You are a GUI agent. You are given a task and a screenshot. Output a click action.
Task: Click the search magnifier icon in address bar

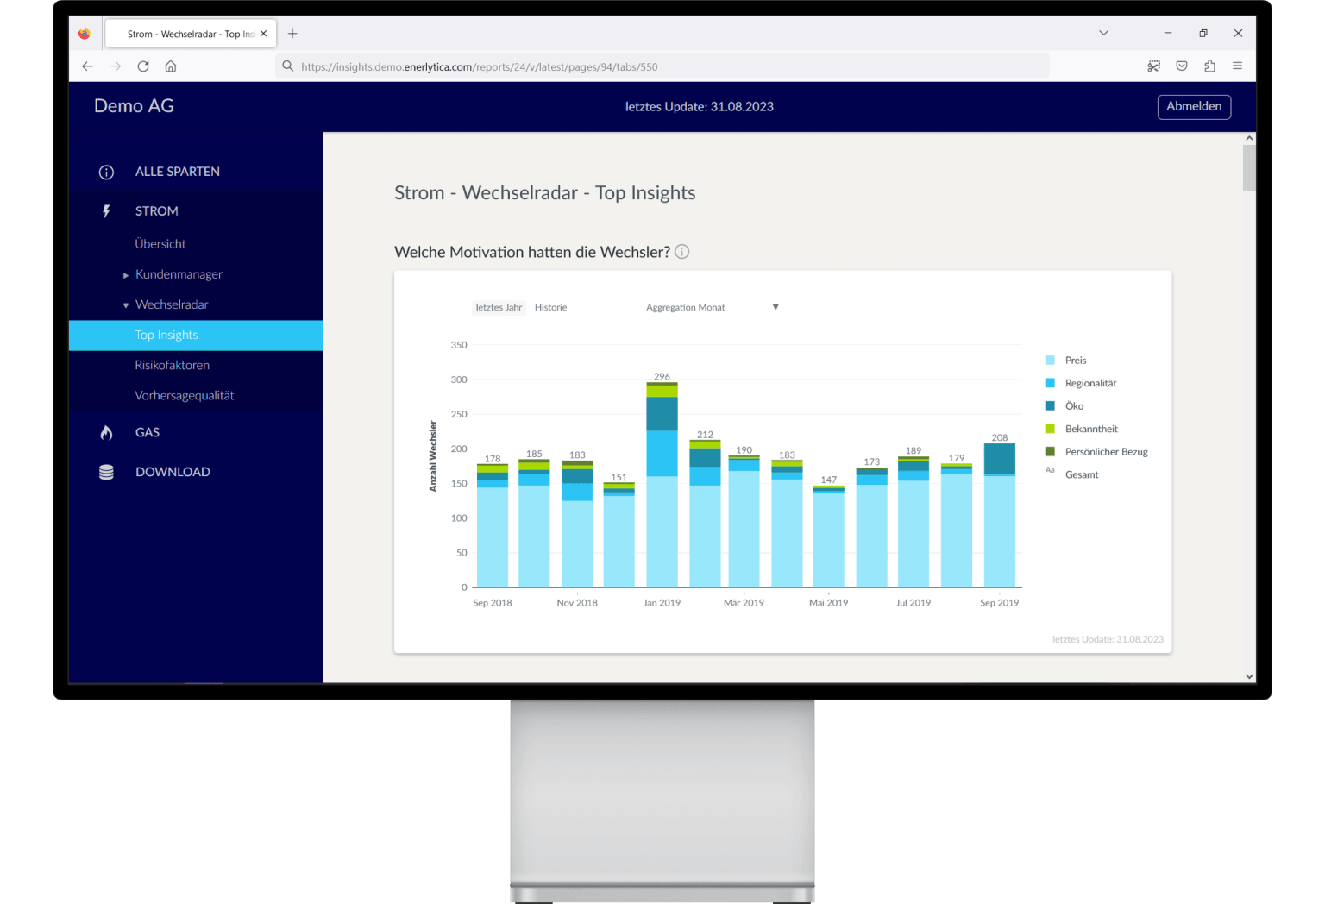pos(288,66)
